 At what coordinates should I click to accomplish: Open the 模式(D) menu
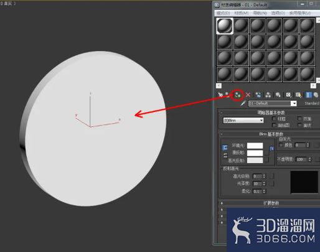click(223, 13)
